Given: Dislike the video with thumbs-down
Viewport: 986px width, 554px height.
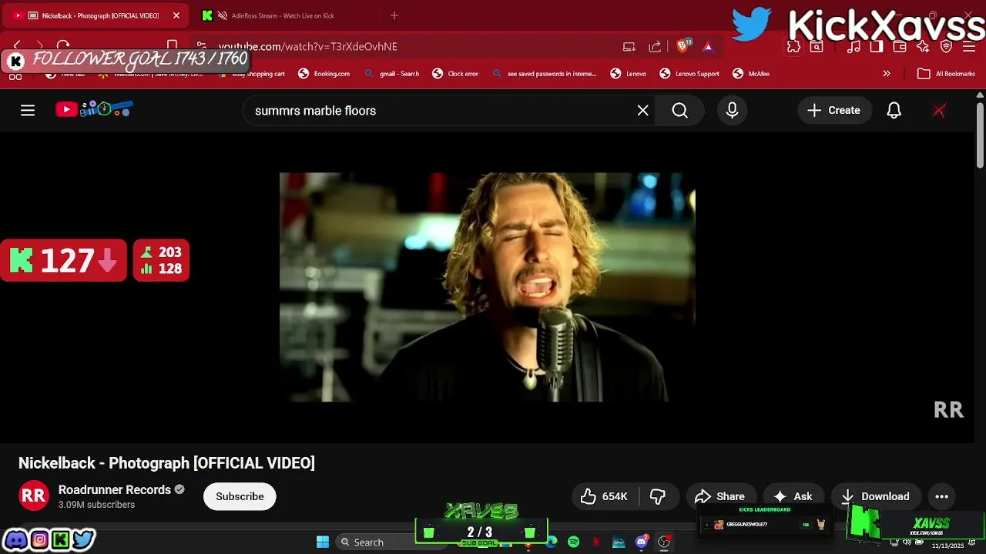Looking at the screenshot, I should (x=658, y=496).
